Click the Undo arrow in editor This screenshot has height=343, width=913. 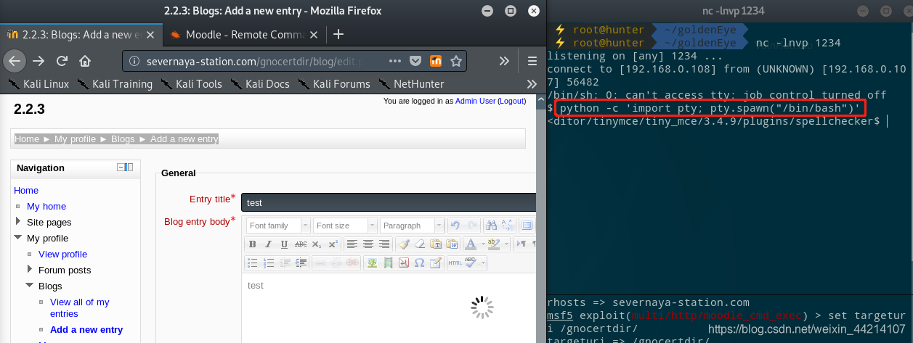[455, 226]
